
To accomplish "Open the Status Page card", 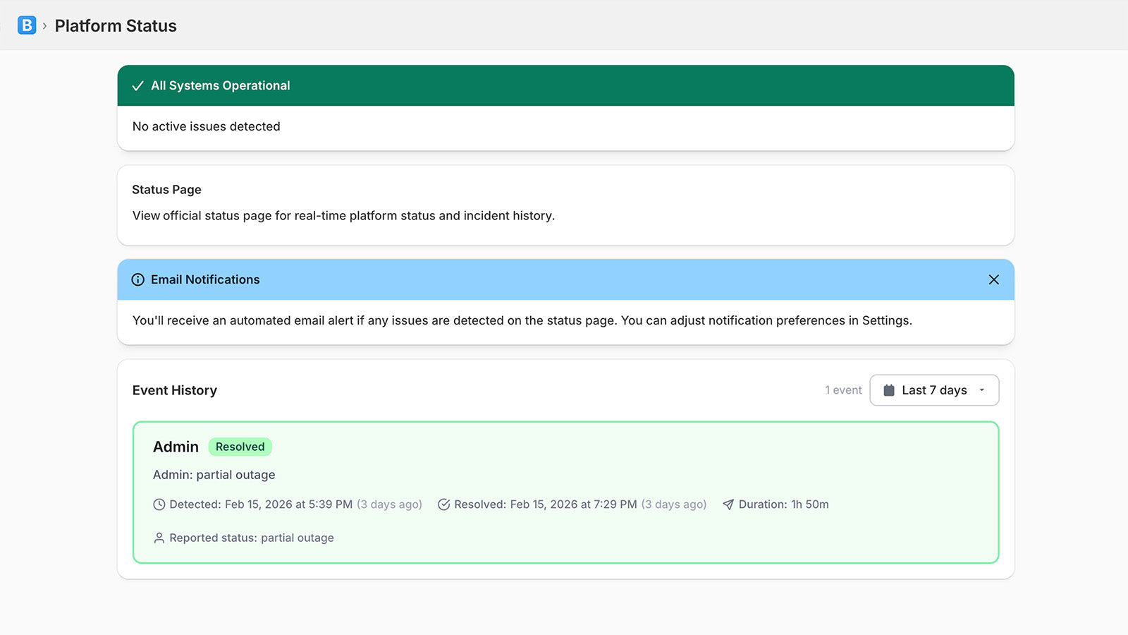I will tap(565, 205).
